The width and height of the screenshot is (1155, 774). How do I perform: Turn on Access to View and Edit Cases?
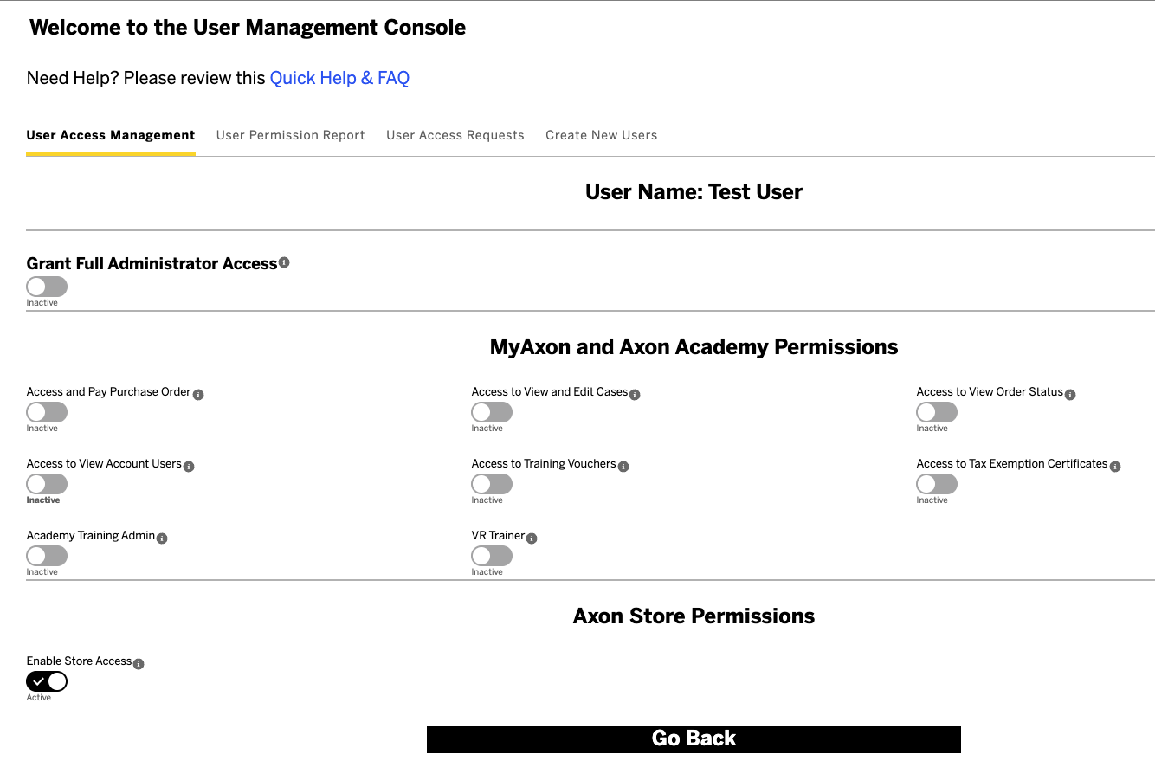tap(491, 413)
